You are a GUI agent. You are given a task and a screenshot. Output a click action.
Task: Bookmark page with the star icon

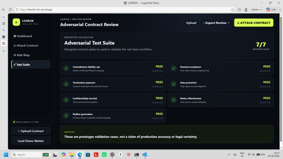232,9
